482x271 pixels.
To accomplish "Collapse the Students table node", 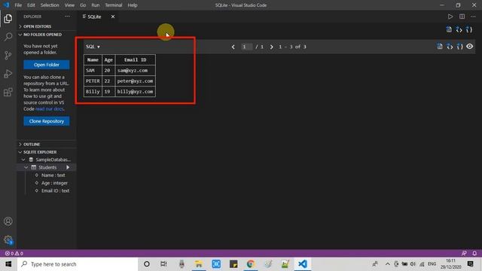I will (x=26, y=167).
